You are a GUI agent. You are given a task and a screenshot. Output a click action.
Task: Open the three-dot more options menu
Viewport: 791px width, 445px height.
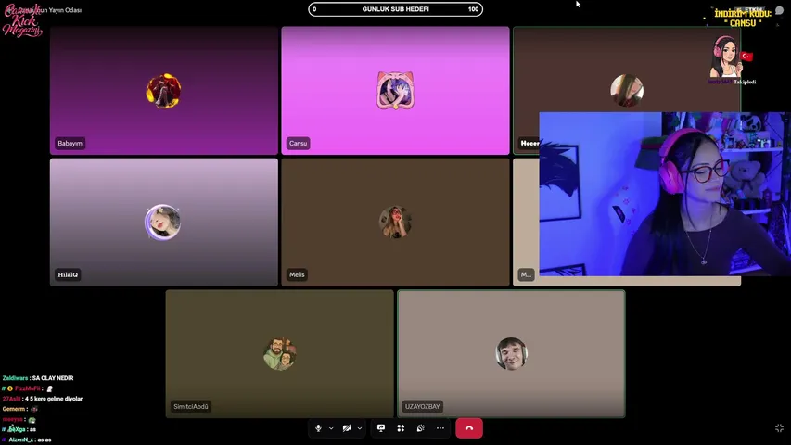(440, 428)
